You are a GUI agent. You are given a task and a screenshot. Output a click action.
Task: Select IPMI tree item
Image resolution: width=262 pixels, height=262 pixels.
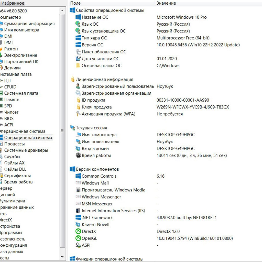(x=8, y=43)
